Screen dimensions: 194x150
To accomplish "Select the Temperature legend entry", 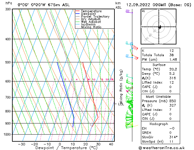I will point(89,11).
